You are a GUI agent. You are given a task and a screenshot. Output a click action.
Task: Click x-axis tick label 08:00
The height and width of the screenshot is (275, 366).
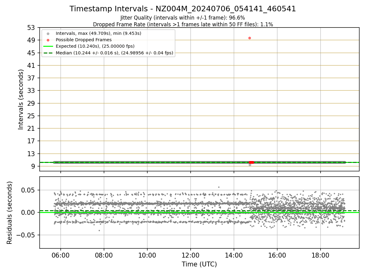click(x=104, y=255)
